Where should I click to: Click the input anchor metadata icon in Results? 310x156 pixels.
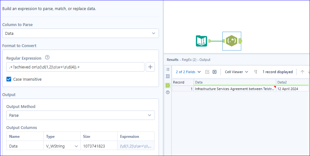point(168,76)
